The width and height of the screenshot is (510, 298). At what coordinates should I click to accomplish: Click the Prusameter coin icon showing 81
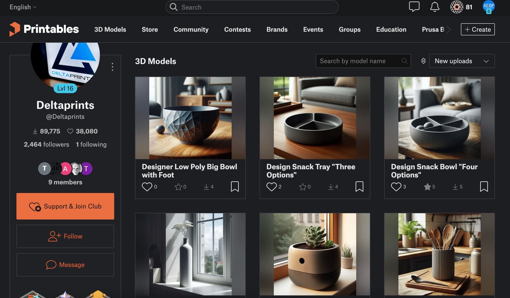pyautogui.click(x=456, y=7)
